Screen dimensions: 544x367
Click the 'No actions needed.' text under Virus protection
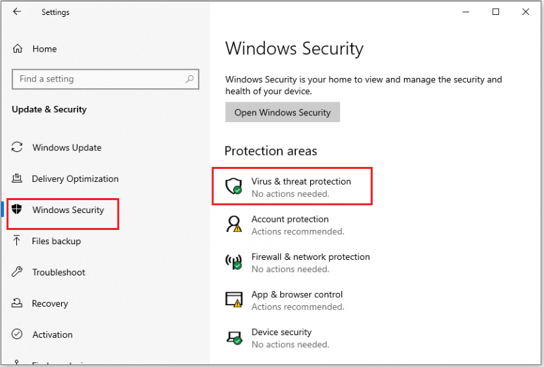click(290, 194)
